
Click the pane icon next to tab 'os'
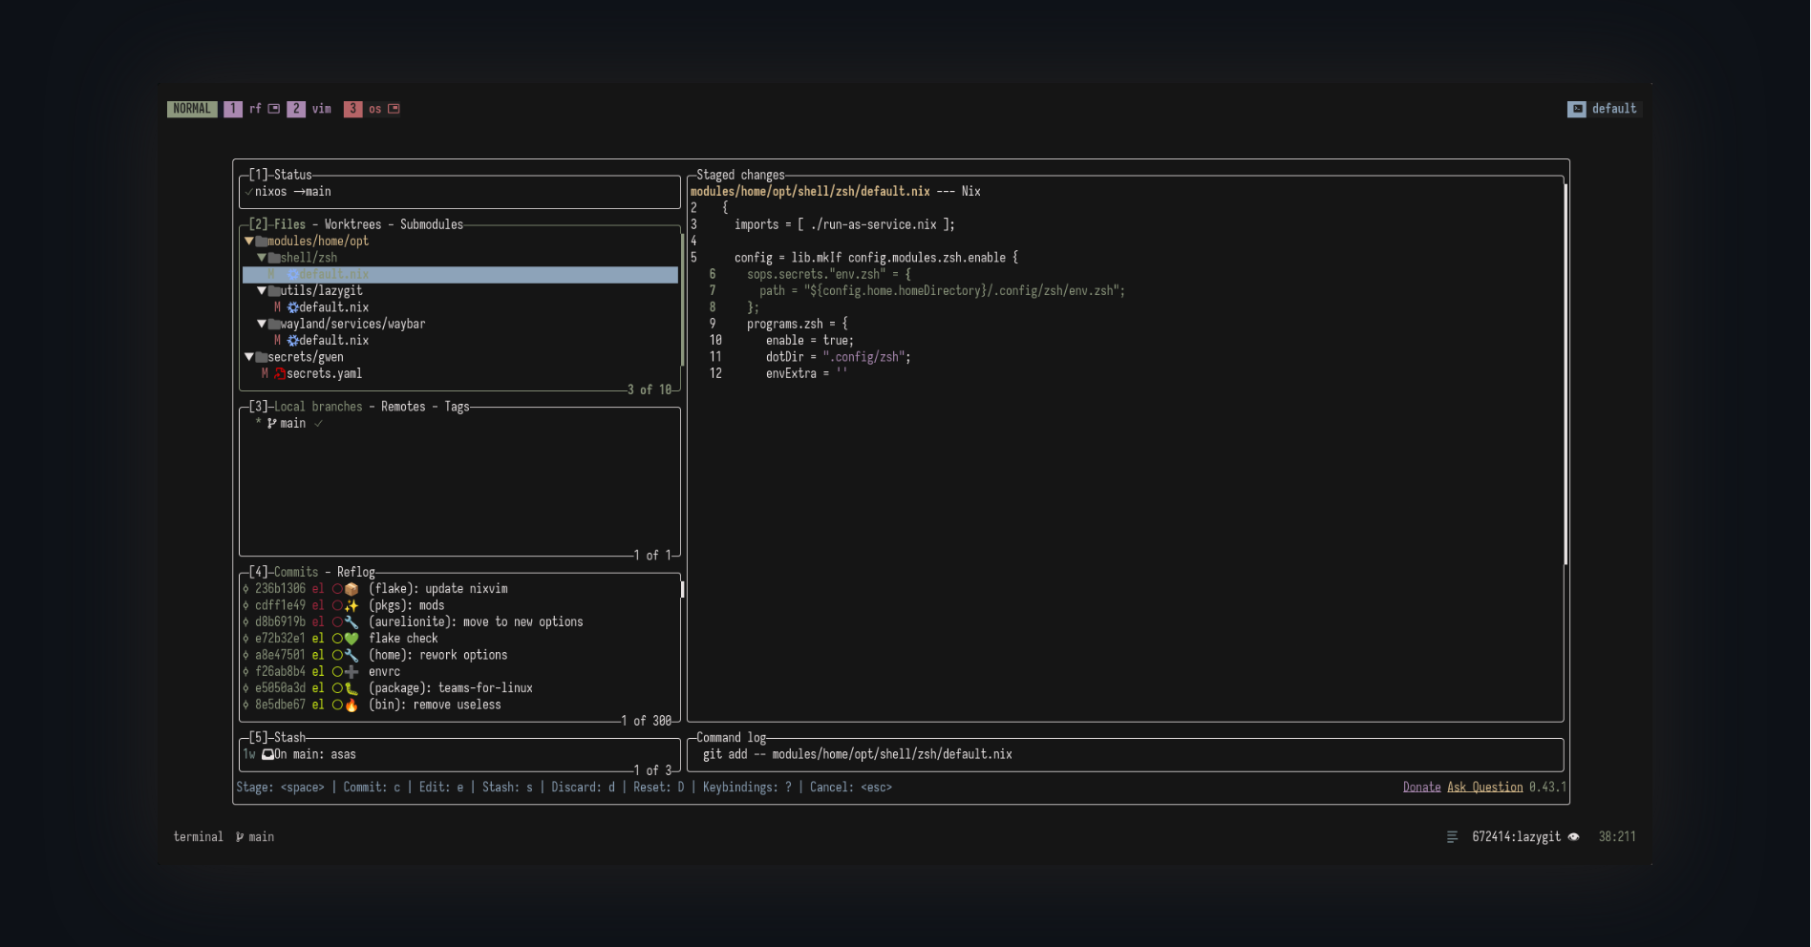[x=394, y=109]
